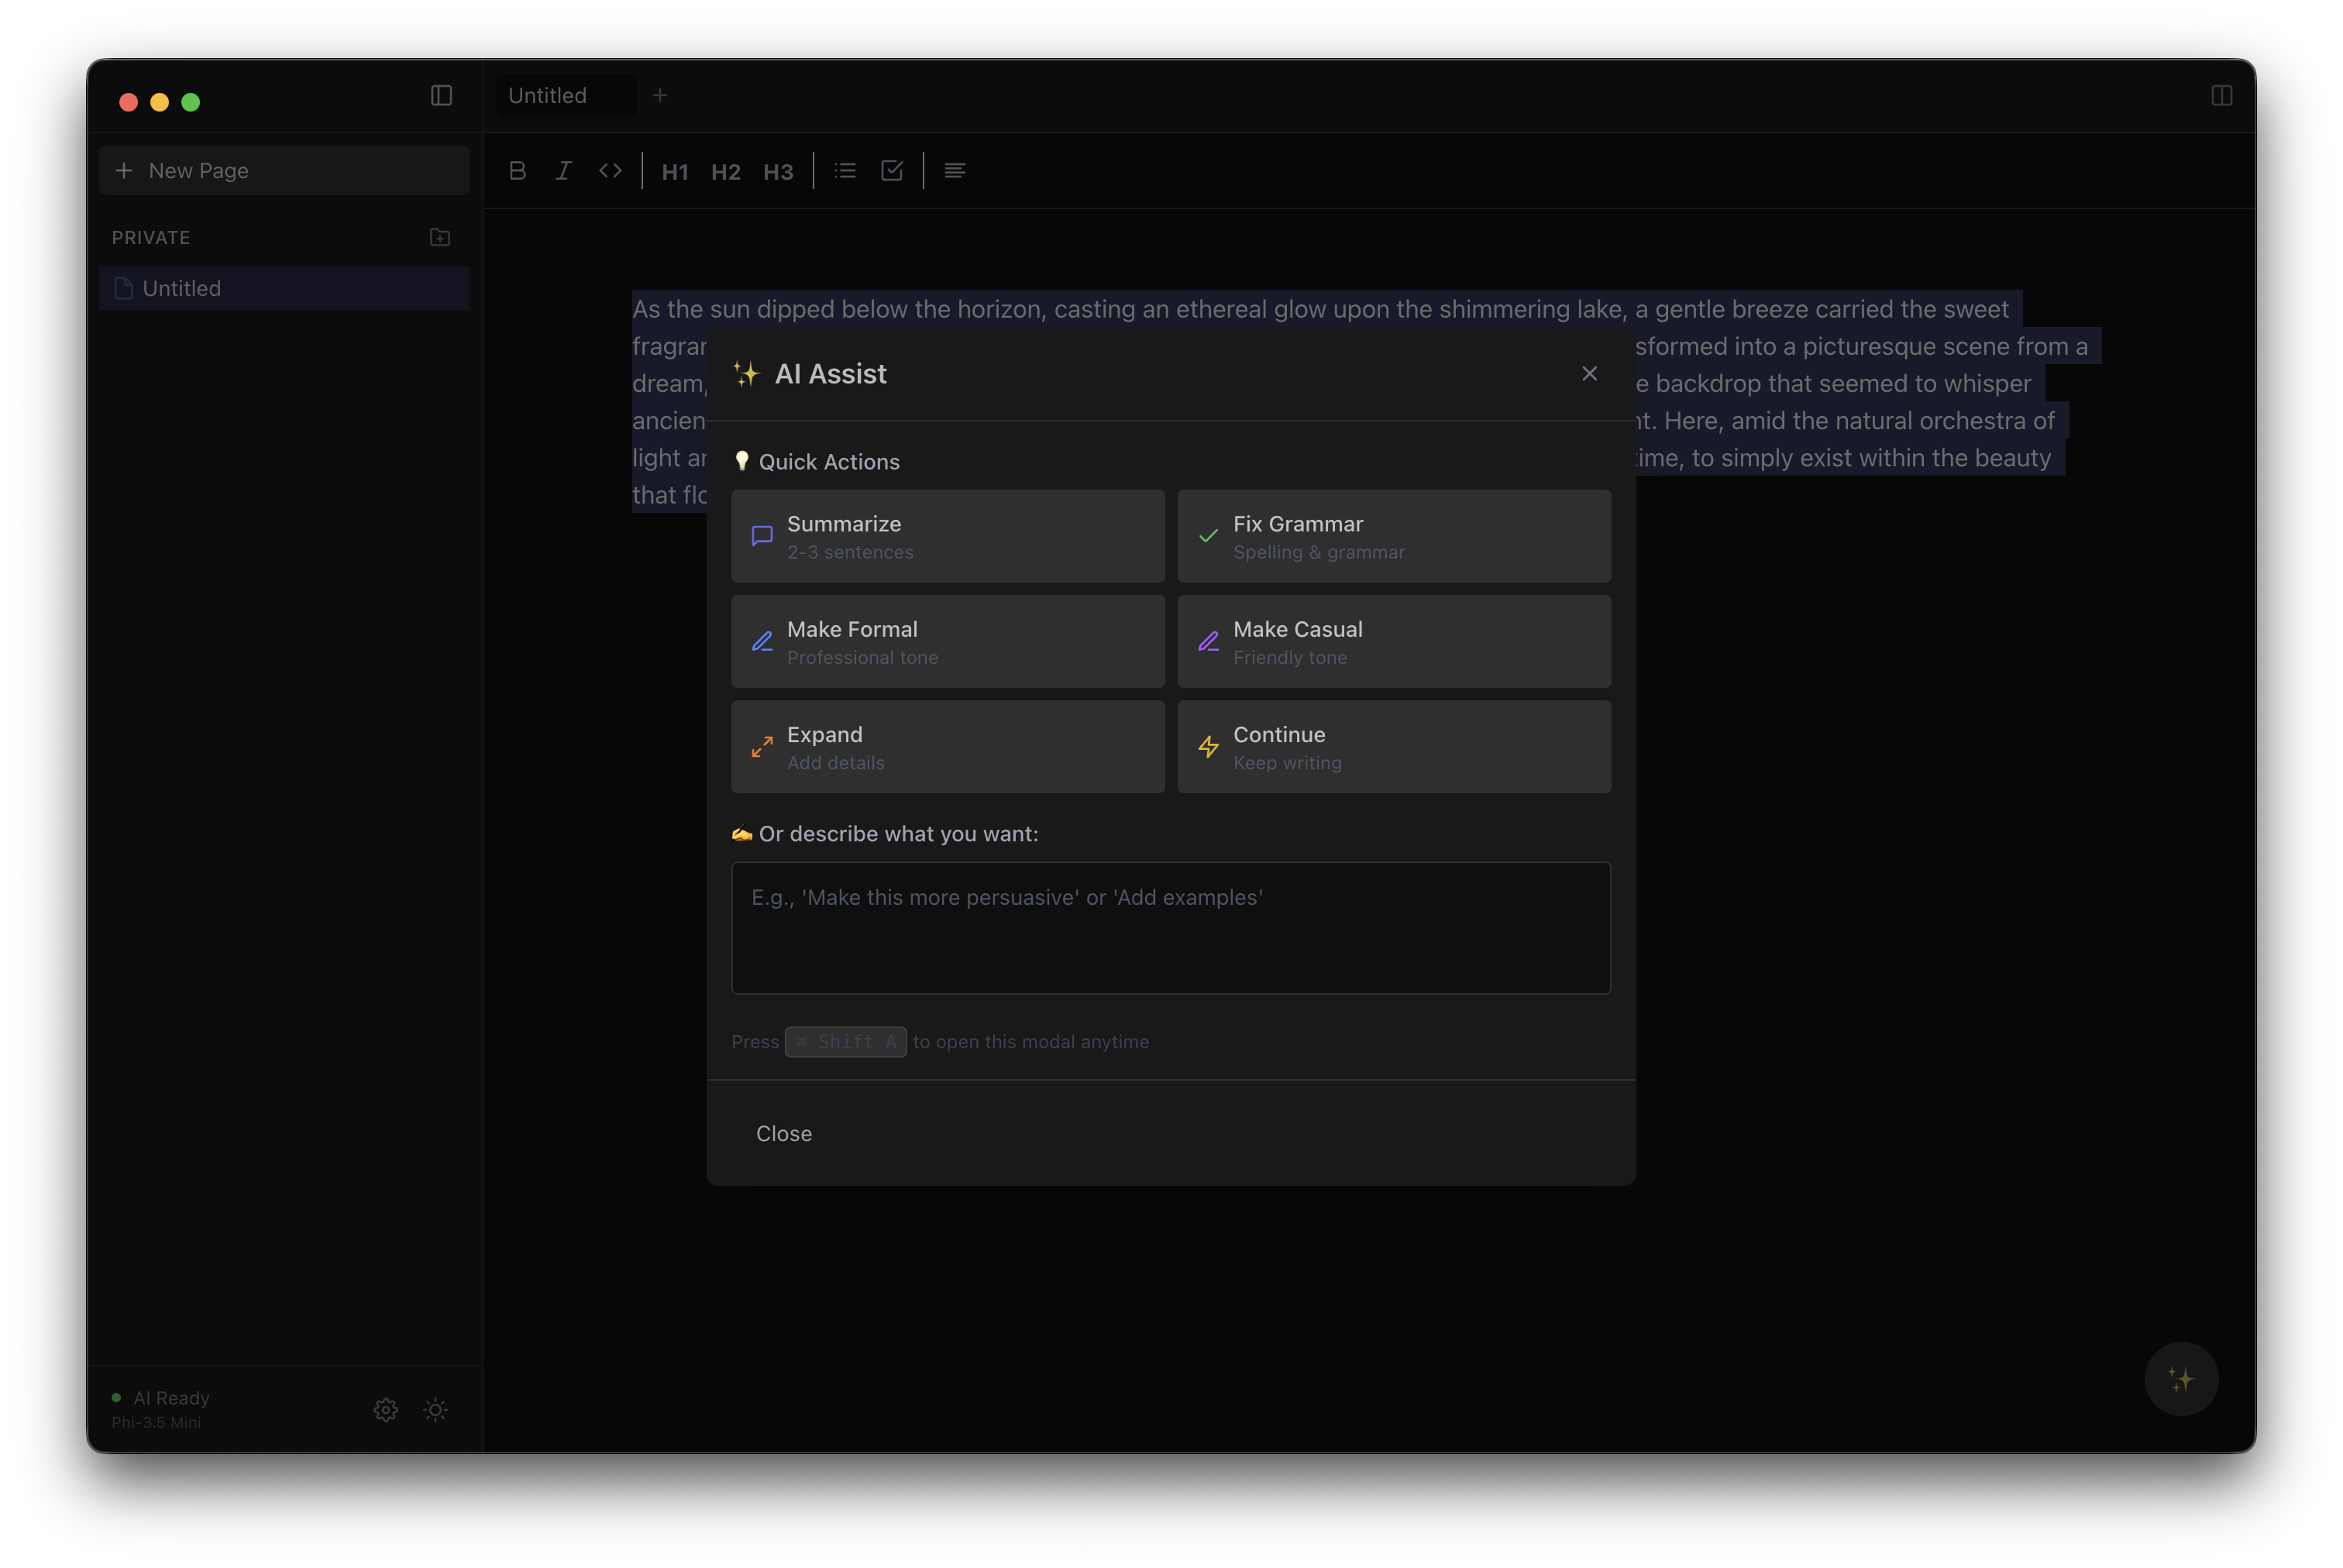Viewport: 2343px width, 1568px height.
Task: Insert a bulleted list
Action: click(845, 171)
